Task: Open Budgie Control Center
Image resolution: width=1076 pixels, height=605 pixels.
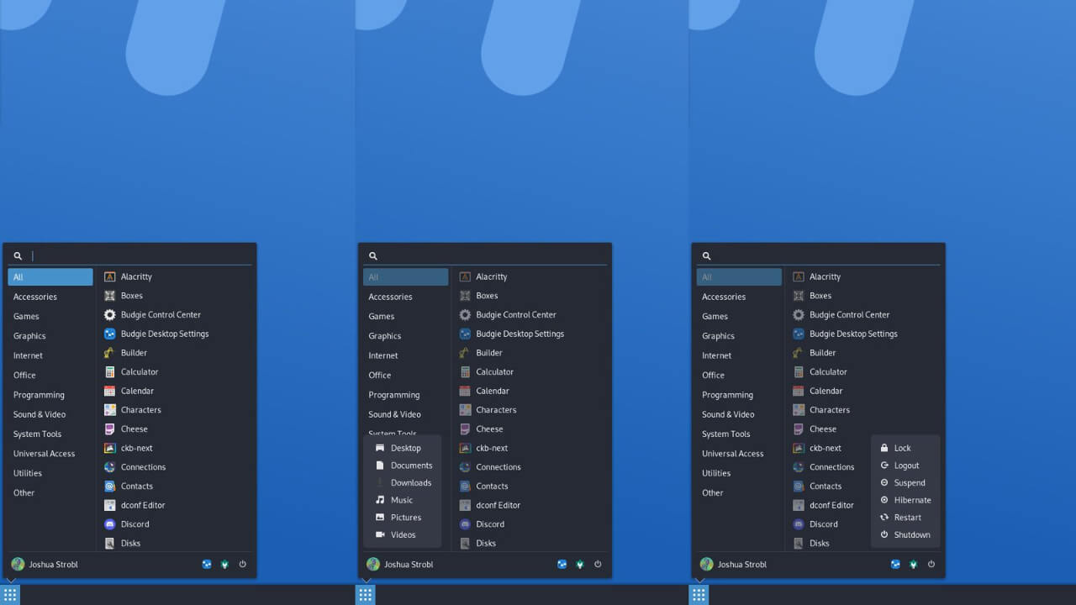Action: point(162,314)
